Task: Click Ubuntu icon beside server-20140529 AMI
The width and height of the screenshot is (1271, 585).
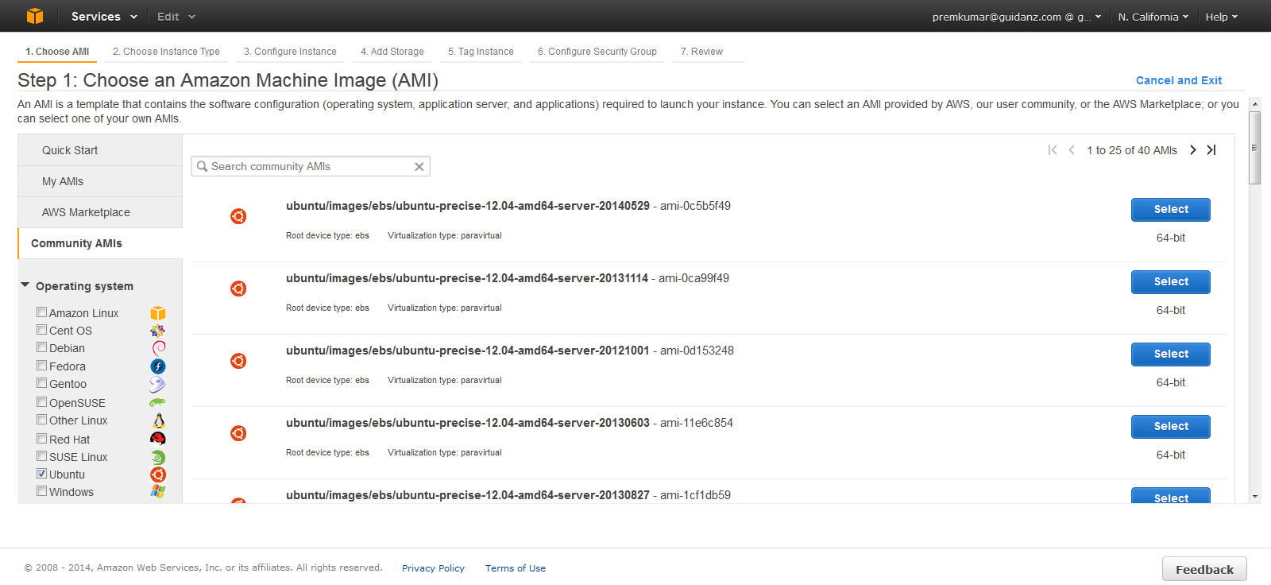Action: (238, 216)
